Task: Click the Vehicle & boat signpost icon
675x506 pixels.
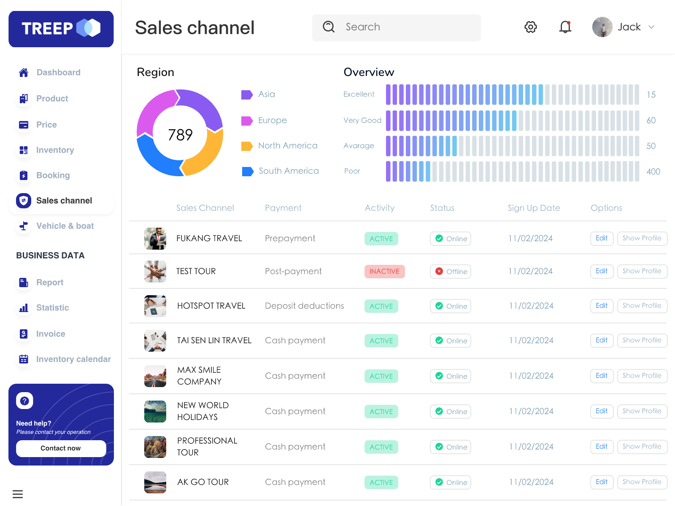Action: pyautogui.click(x=24, y=226)
